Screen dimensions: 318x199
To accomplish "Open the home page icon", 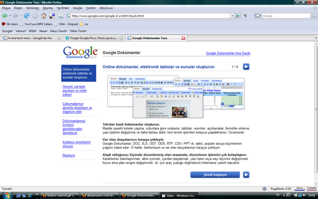I will (44, 15).
